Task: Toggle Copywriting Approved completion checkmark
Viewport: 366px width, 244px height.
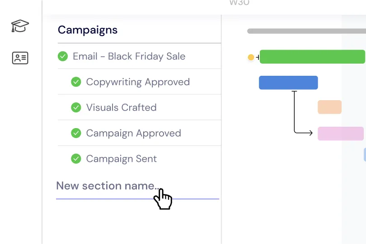Action: pyautogui.click(x=76, y=82)
